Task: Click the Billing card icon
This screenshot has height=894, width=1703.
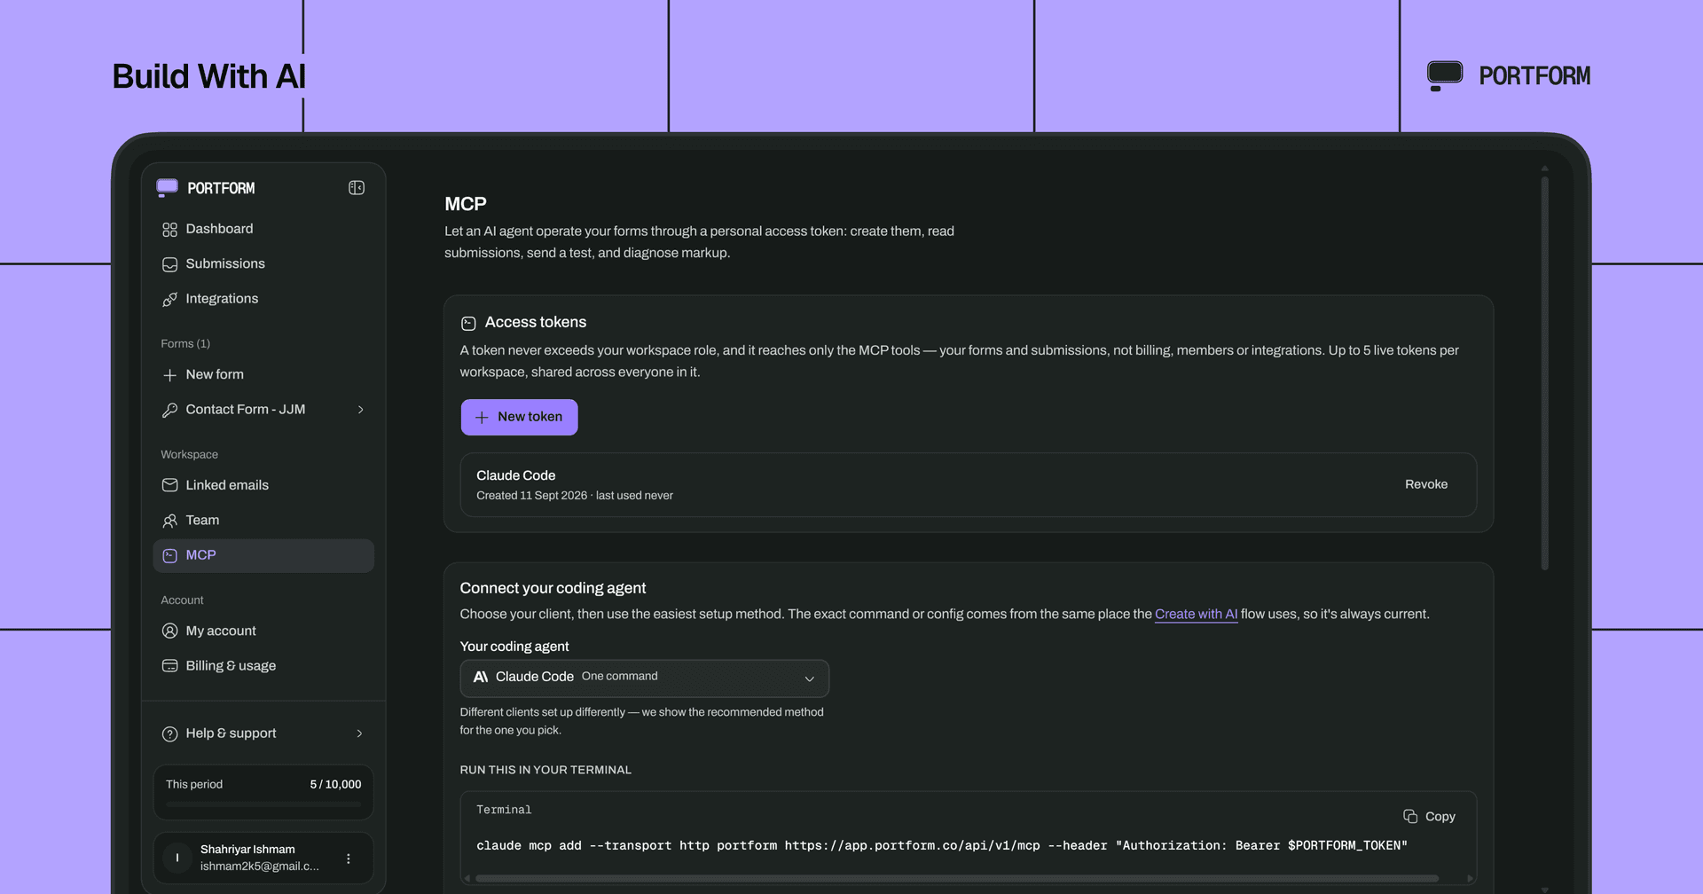Action: (x=169, y=666)
